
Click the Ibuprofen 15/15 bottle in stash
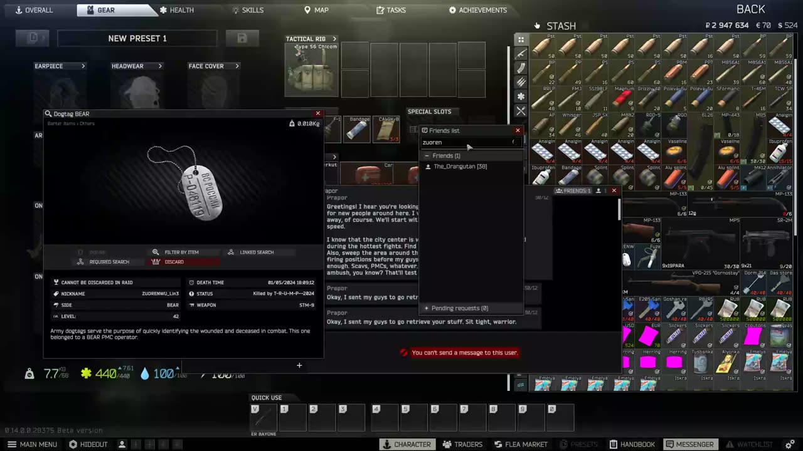[x=780, y=152]
